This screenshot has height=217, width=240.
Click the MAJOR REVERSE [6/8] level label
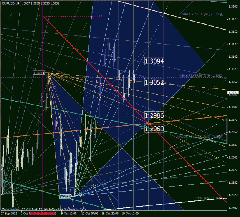(199, 137)
